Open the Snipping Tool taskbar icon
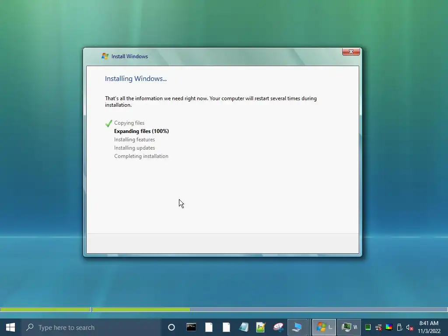This screenshot has height=336, width=448. pyautogui.click(x=278, y=327)
